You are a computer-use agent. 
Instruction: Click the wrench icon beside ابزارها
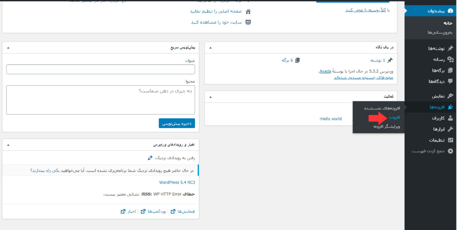pos(450,129)
